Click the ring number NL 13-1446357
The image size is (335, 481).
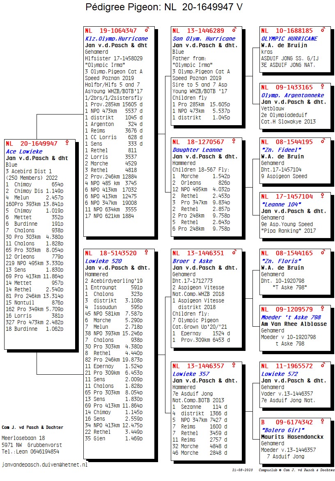198,366
